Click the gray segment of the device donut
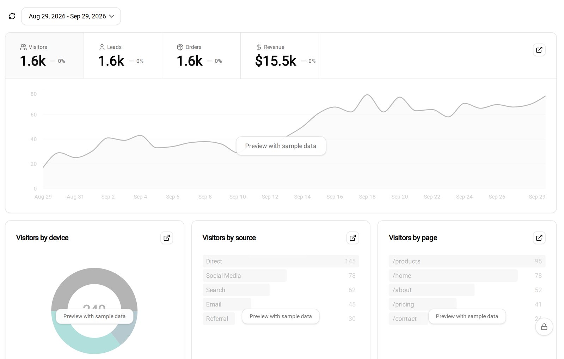The width and height of the screenshot is (564, 359). [94, 276]
